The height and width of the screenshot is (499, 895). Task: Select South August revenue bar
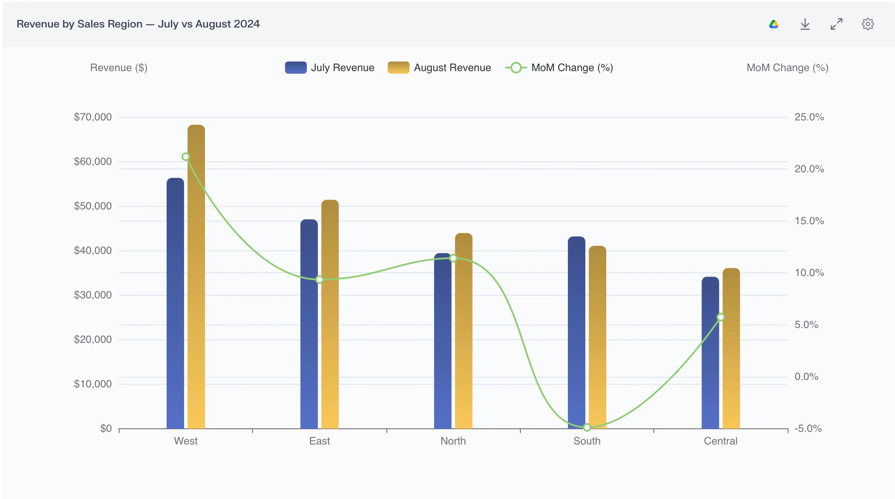tap(598, 337)
